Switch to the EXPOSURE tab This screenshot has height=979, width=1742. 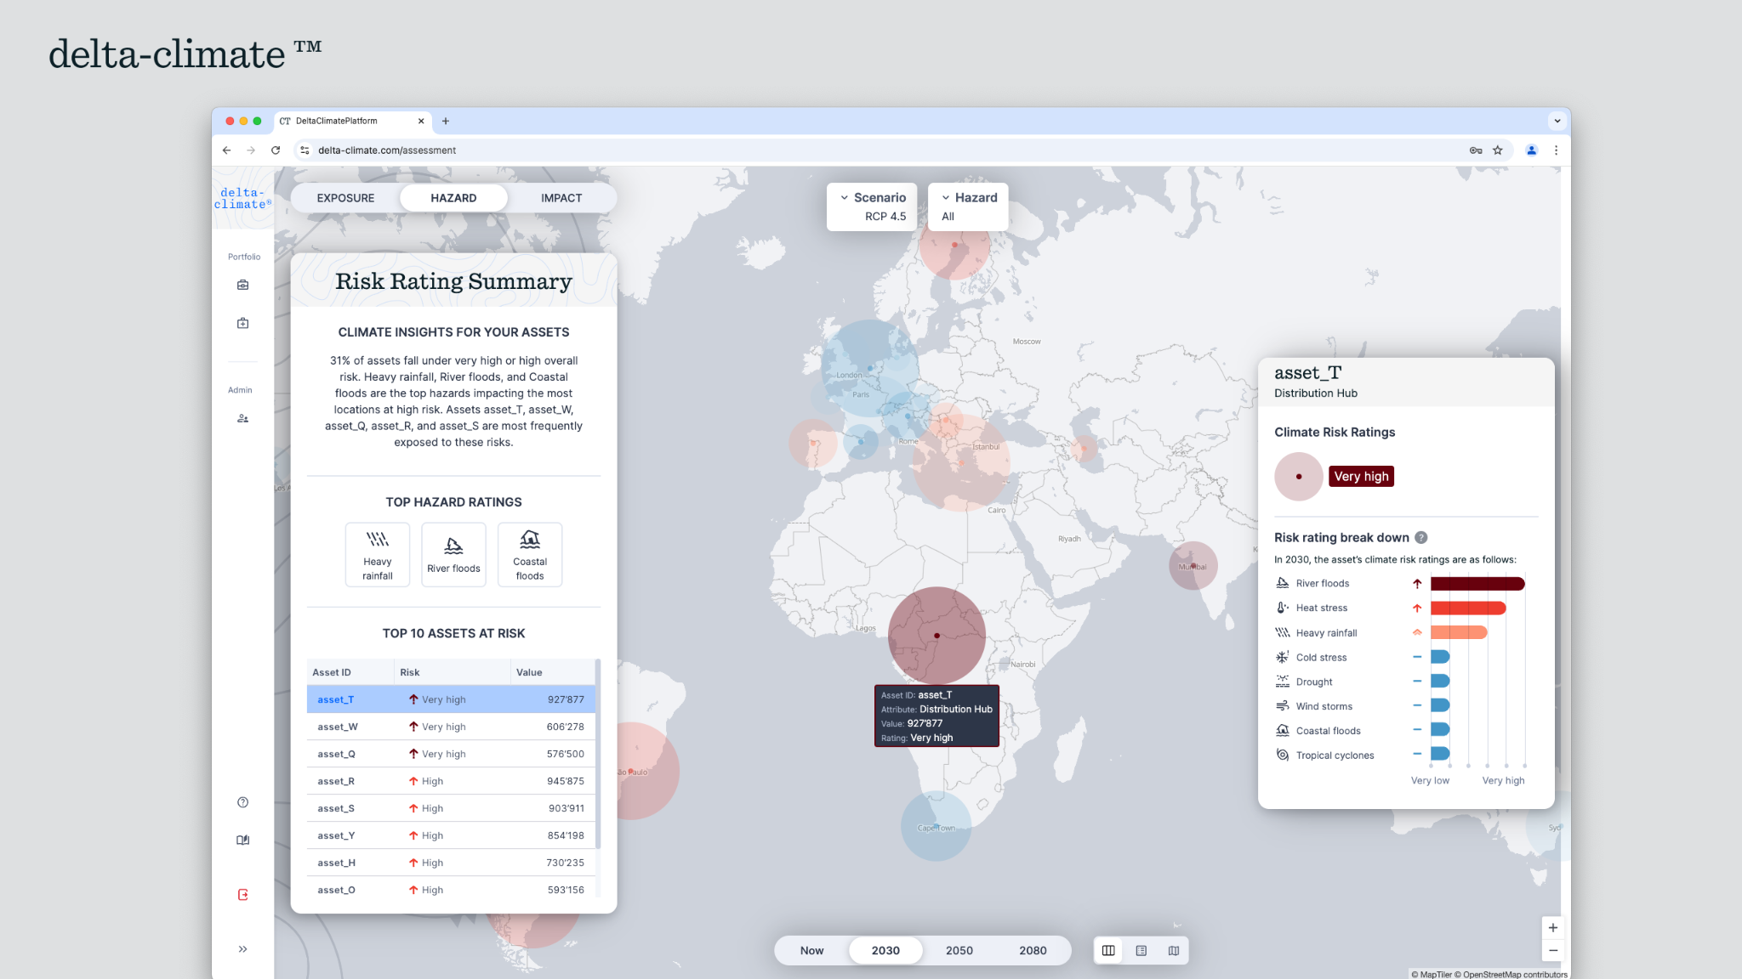click(345, 198)
